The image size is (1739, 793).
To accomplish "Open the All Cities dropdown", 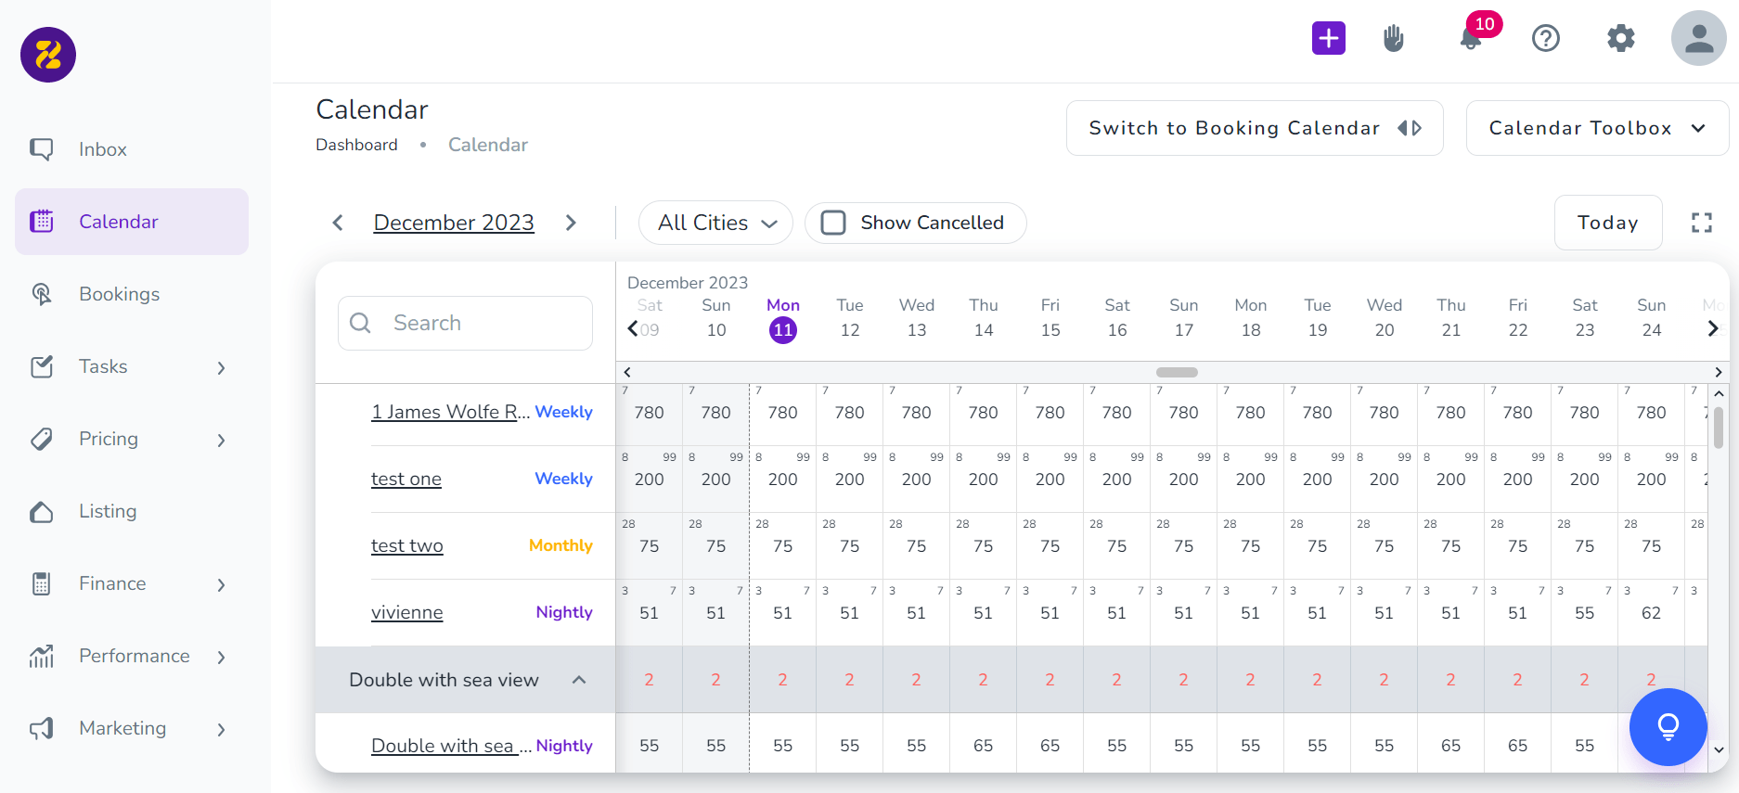I will [715, 223].
